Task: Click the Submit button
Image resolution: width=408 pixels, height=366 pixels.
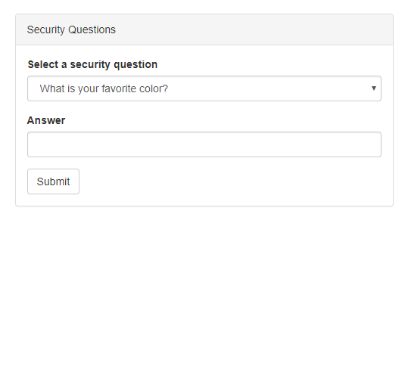Action: [x=53, y=181]
